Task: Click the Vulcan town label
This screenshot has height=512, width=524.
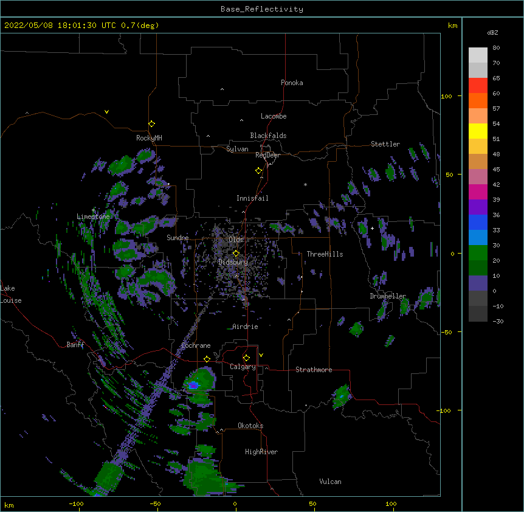Action: pyautogui.click(x=330, y=482)
